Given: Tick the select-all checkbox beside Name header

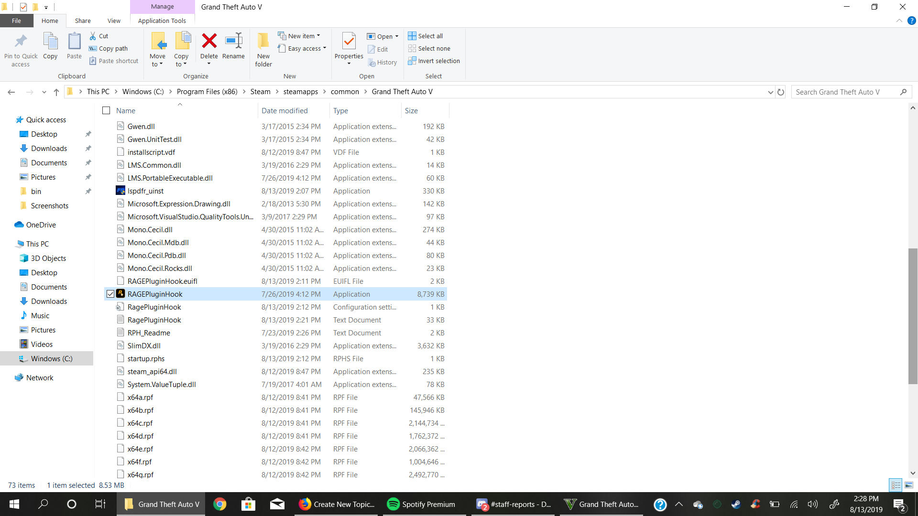Looking at the screenshot, I should (106, 110).
